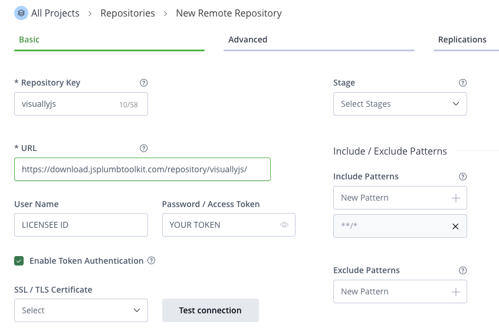Open SSL / TLS Certificate Select dropdown
Screen dimensions: 499x331
click(81, 310)
